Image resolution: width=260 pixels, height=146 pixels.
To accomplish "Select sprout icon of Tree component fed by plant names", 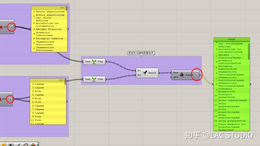I will (94, 61).
